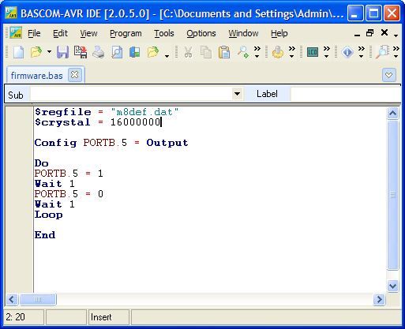Image resolution: width=405 pixels, height=329 pixels.
Task: Expand overflow chevron after the chip icon
Action: [x=291, y=52]
